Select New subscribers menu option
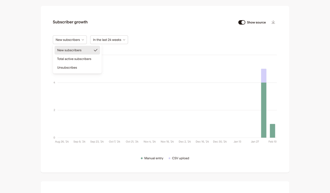Image resolution: width=330 pixels, height=193 pixels. click(77, 50)
